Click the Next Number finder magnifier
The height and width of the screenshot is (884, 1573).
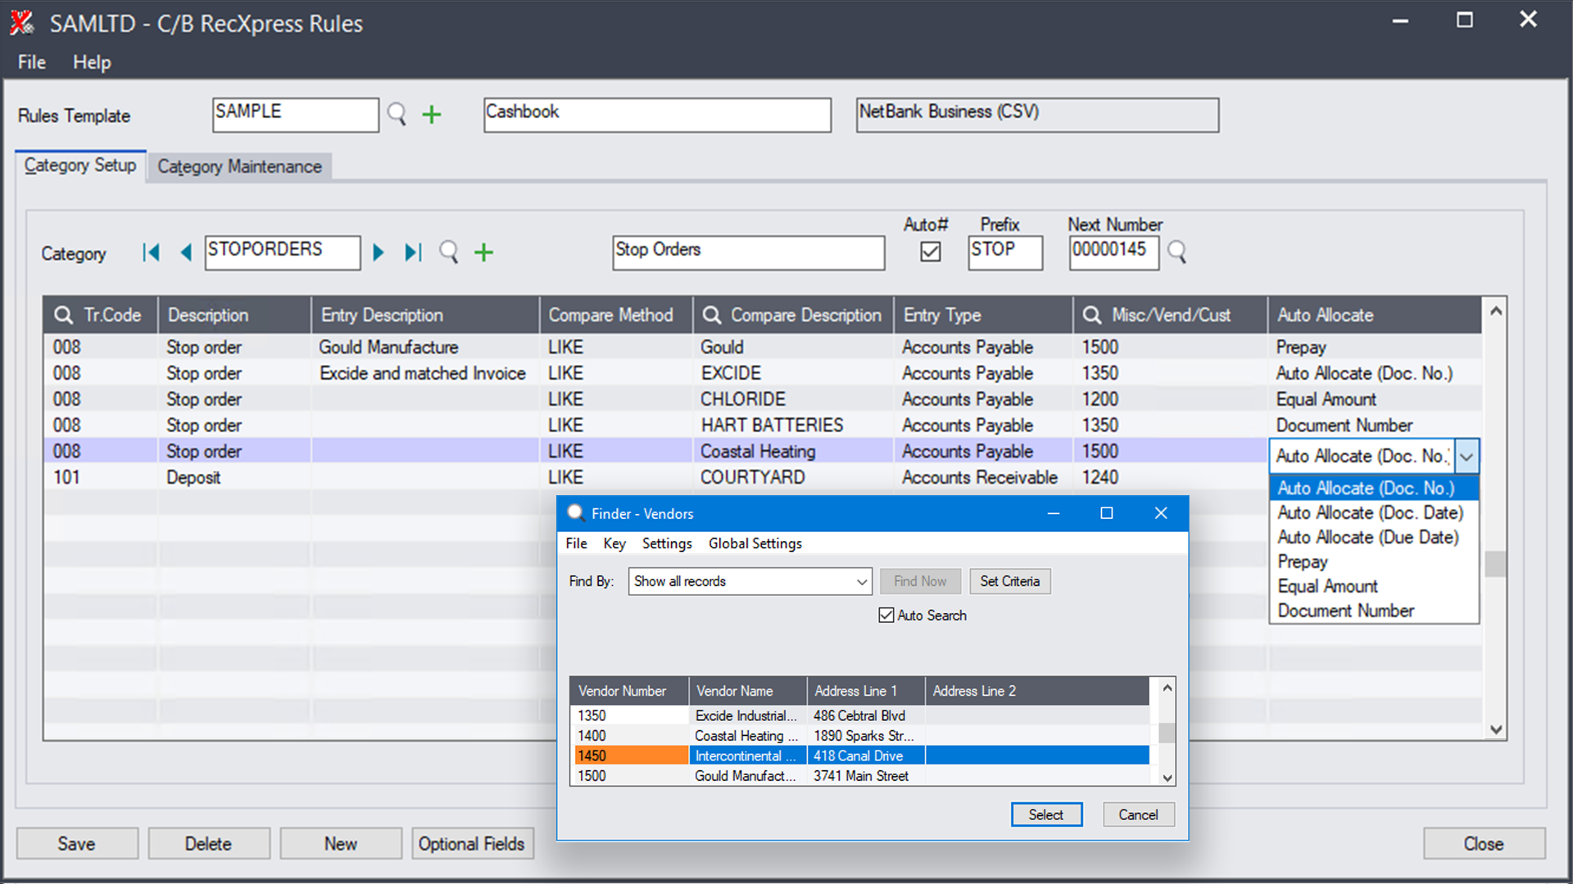[x=1176, y=252]
